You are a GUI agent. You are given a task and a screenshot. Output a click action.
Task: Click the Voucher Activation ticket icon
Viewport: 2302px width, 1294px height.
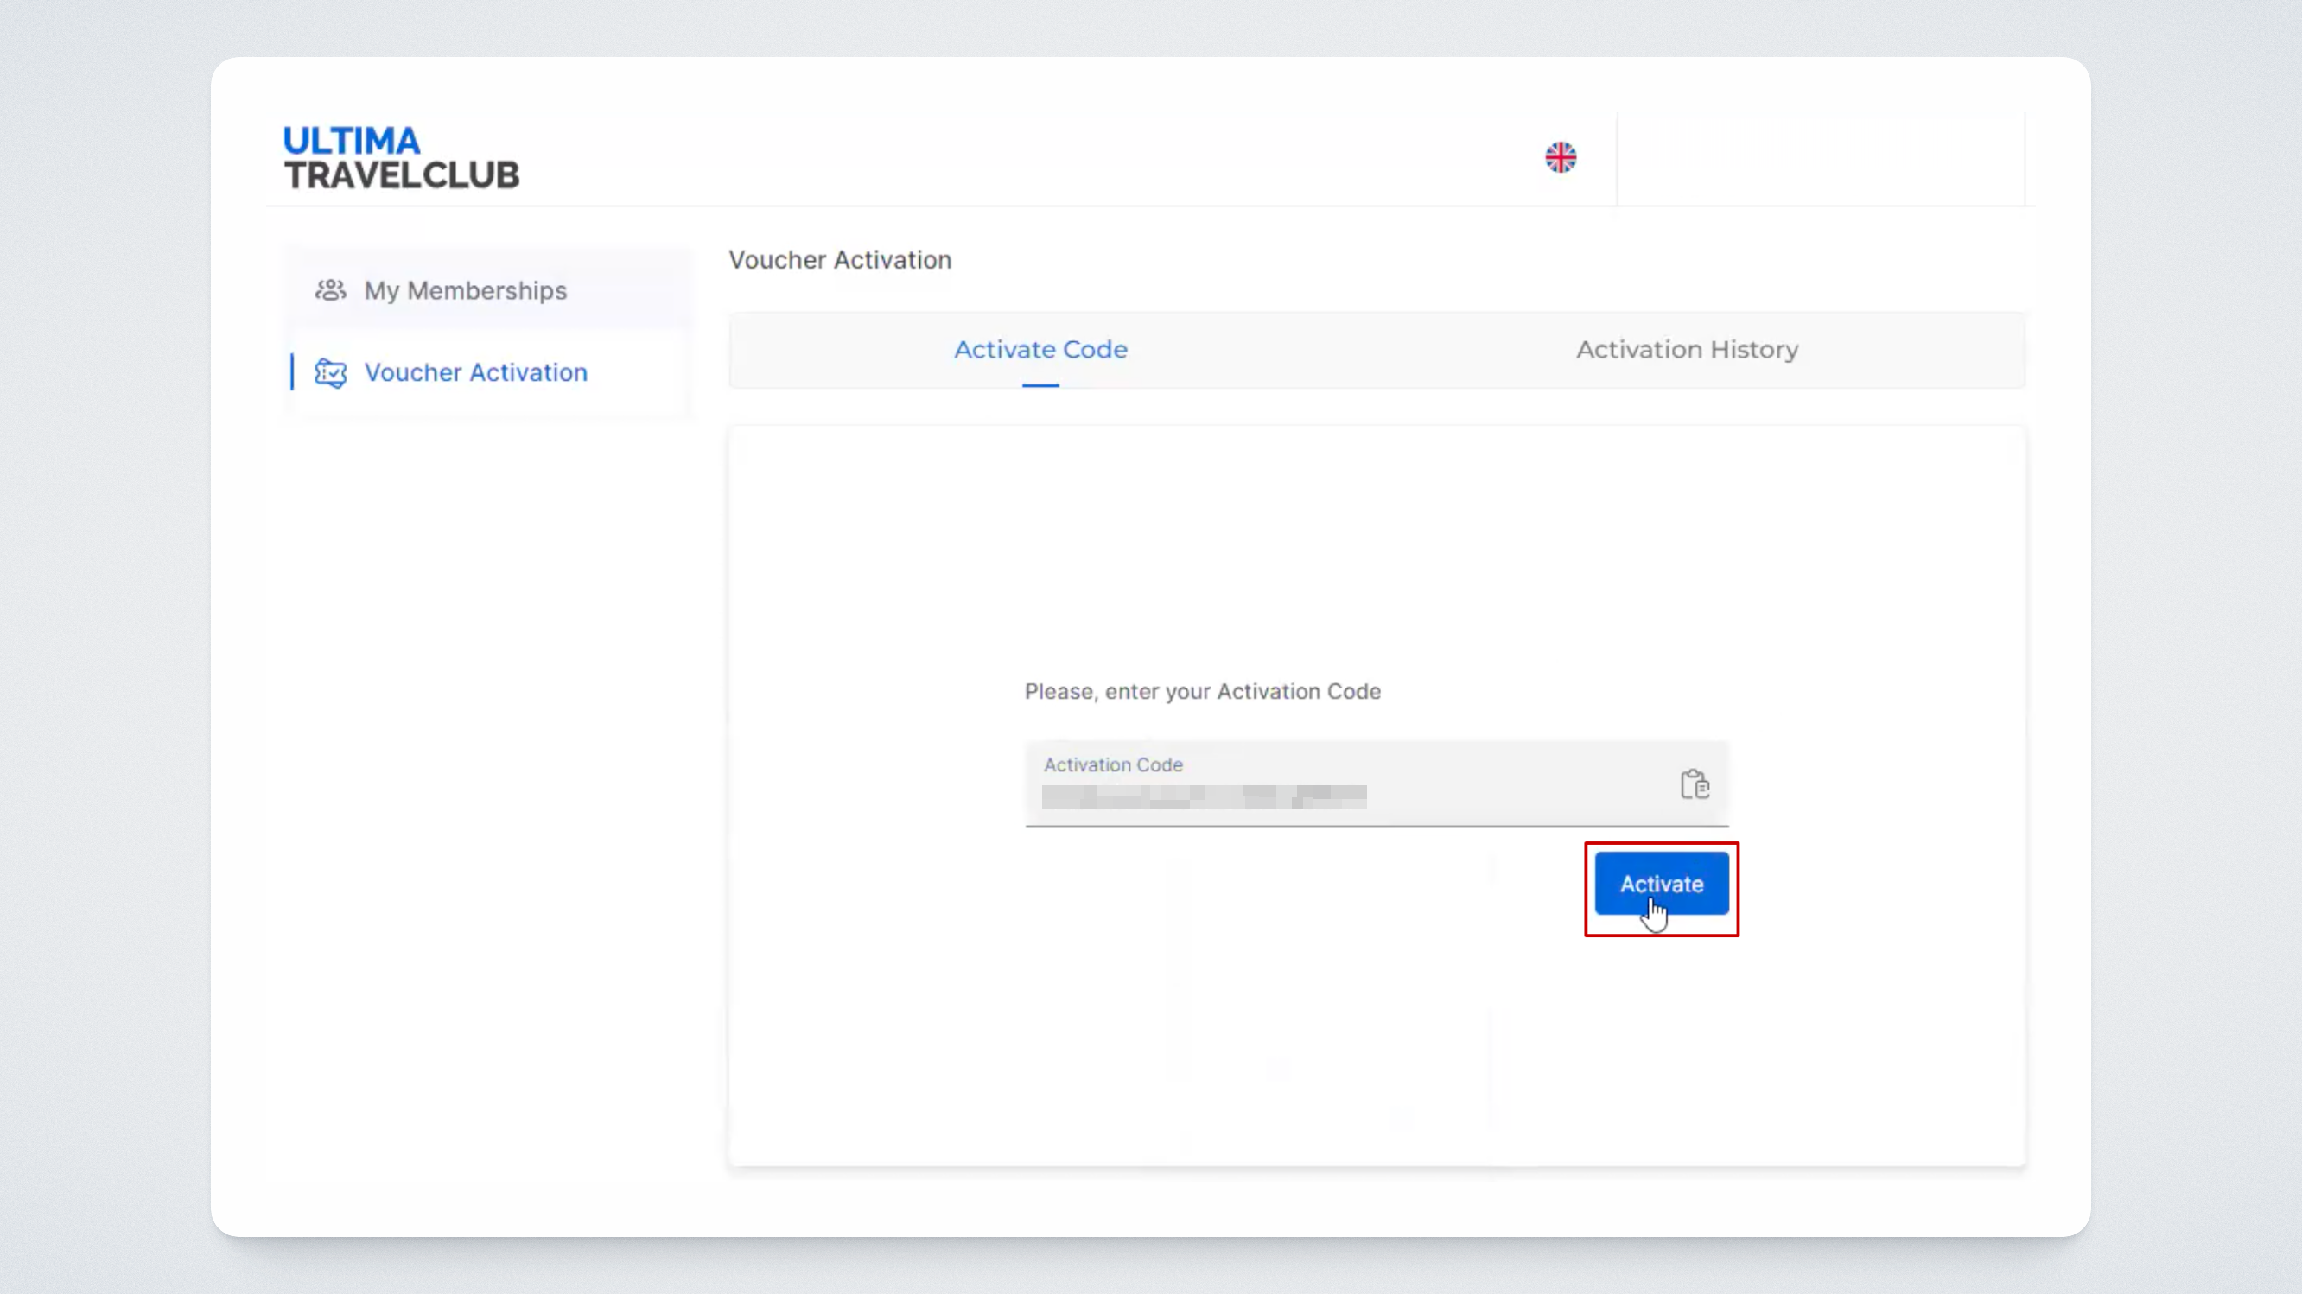tap(330, 372)
